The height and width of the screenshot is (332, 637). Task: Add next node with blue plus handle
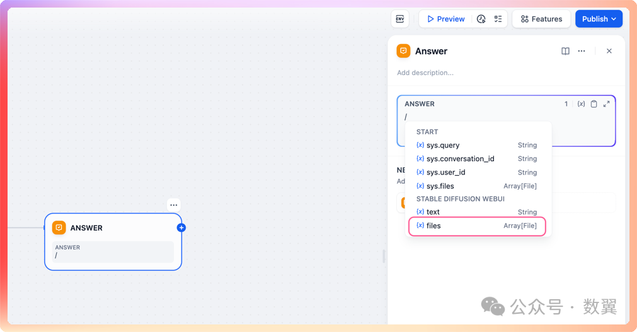(x=181, y=228)
